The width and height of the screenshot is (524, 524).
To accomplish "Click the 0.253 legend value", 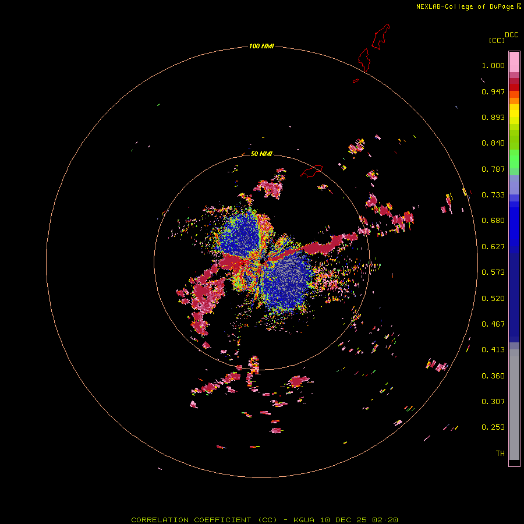I will 493,427.
